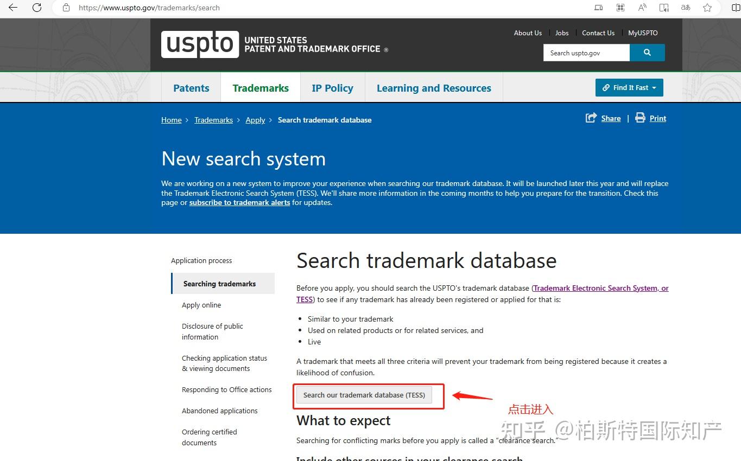This screenshot has height=461, width=741.
Task: Open the immersive reader icon
Action: [664, 8]
